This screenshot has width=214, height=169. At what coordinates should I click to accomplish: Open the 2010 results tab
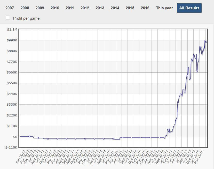55,8
